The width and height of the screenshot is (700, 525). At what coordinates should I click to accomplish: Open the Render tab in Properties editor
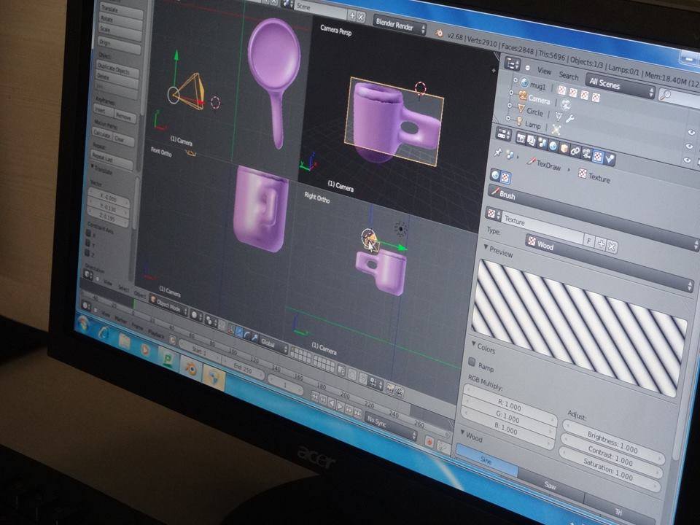click(x=521, y=139)
